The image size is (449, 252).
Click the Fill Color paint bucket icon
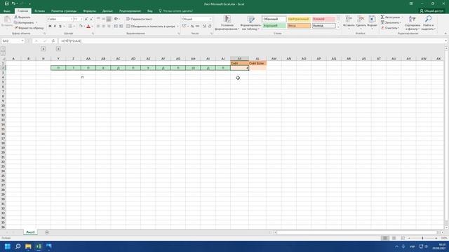(81, 27)
